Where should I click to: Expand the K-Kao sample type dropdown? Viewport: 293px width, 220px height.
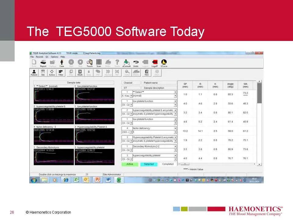[x=131, y=96]
